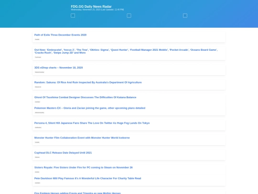The width and height of the screenshot is (258, 194).
Task: Open Monster Hunter Film Collaboration Event article
Action: [x=82, y=137]
